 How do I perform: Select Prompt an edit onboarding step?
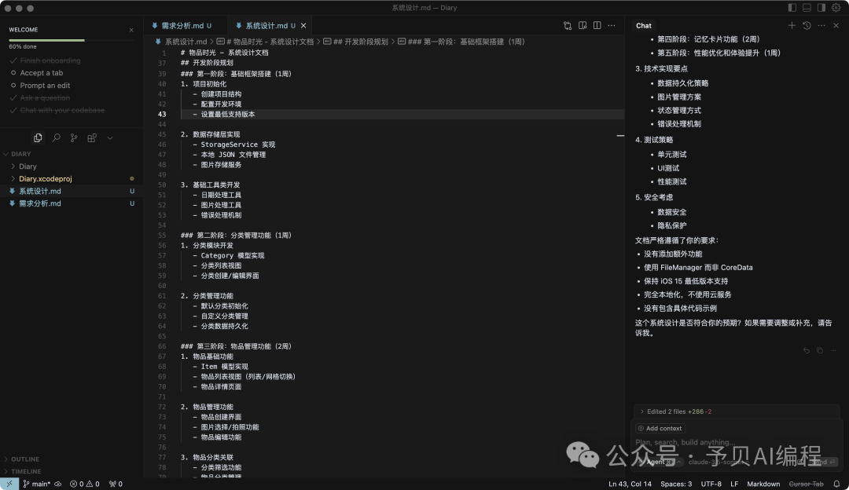click(44, 86)
